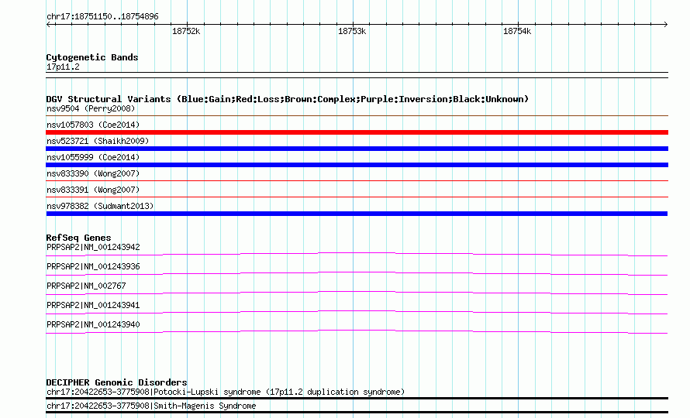690x418 pixels.
Task: Click the PRPSAP2|NM_001243941 transcript label
Action: coord(93,306)
